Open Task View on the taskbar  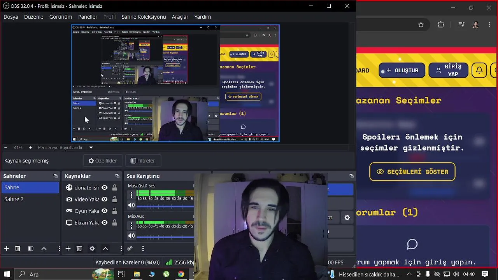tap(121, 274)
